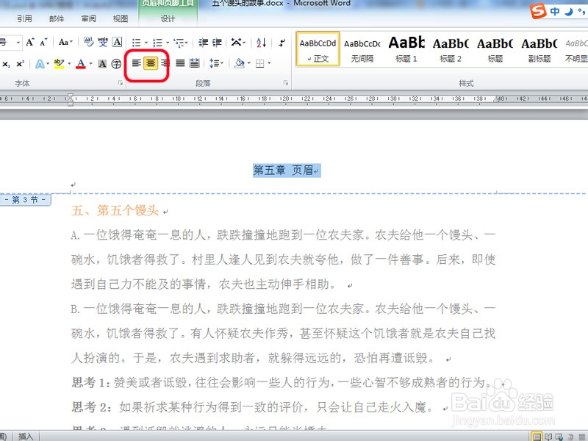
Task: Toggle center alignment
Action: (x=150, y=63)
